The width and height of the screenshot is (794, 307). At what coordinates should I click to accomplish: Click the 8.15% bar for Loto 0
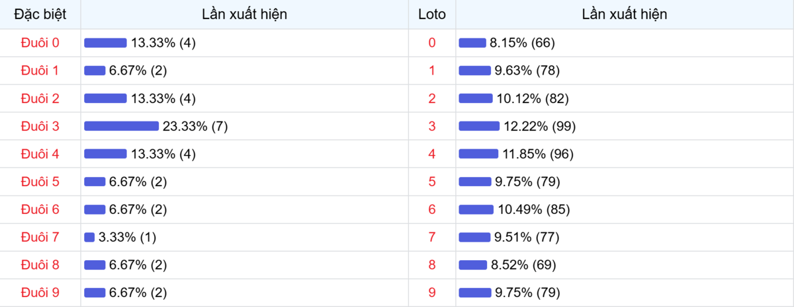[x=472, y=43]
